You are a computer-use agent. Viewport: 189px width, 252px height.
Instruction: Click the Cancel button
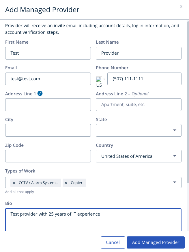113,242
